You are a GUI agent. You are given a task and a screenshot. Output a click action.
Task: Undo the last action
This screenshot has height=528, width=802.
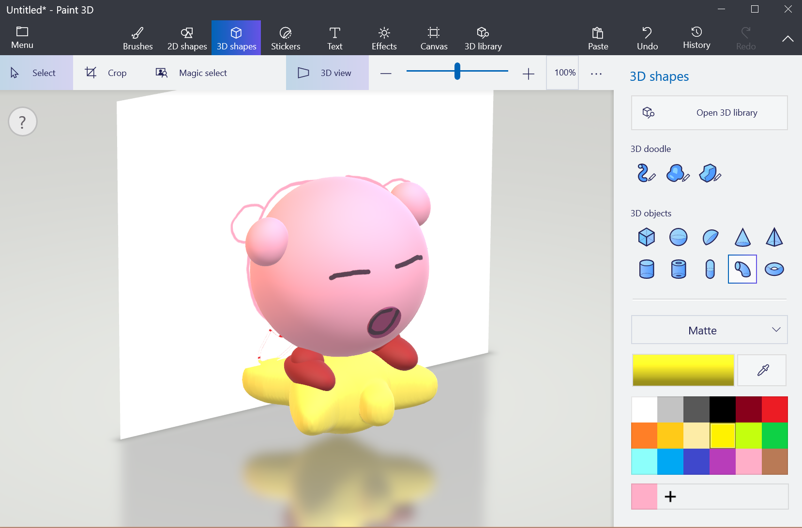click(648, 38)
